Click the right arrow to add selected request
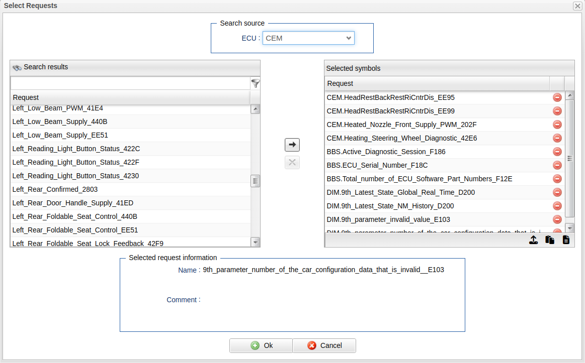 [x=292, y=145]
